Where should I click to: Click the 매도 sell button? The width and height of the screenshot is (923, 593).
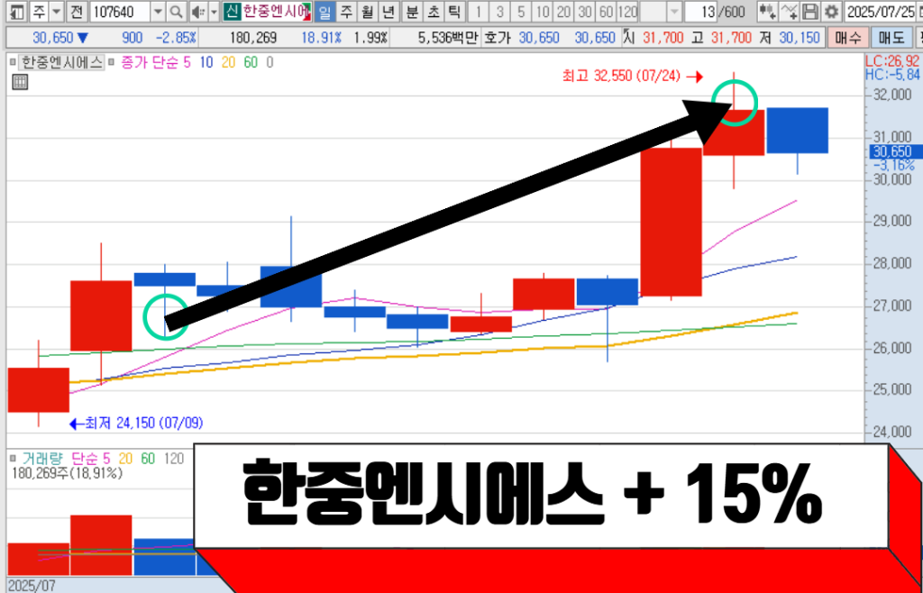tap(890, 38)
